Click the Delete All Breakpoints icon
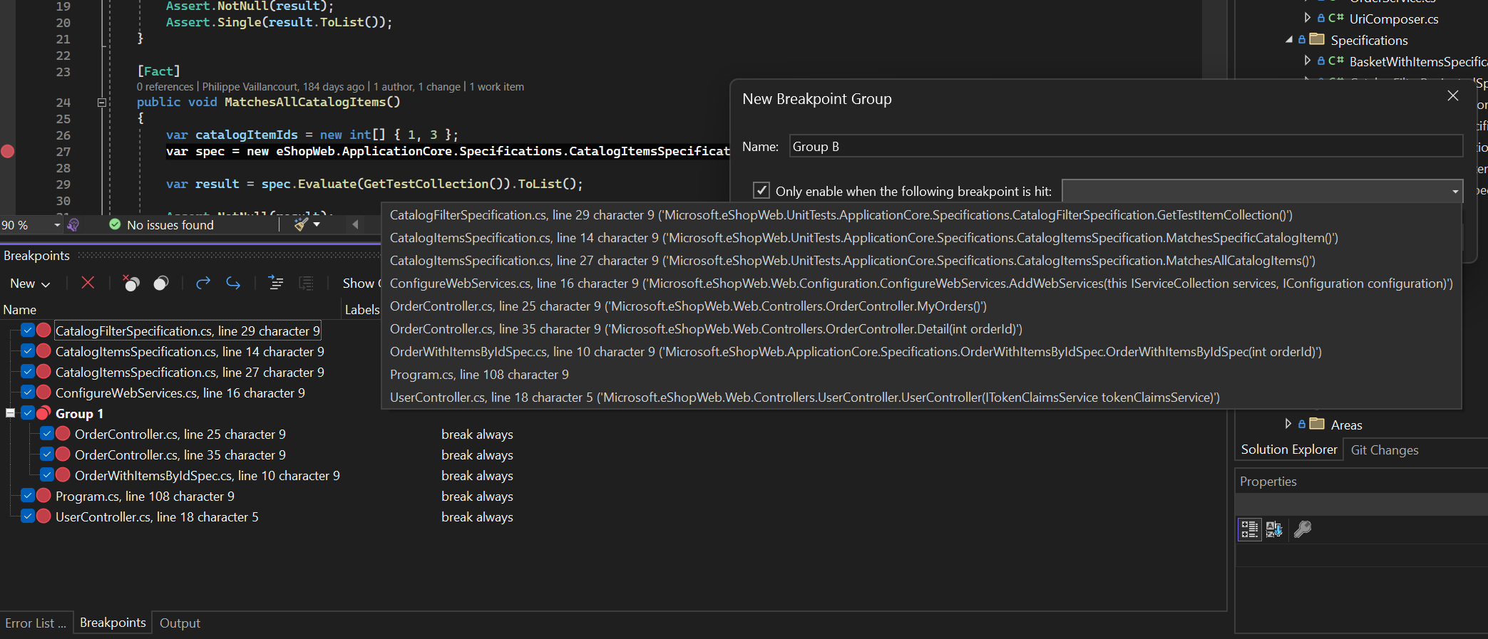The height and width of the screenshot is (639, 1488). (130, 283)
